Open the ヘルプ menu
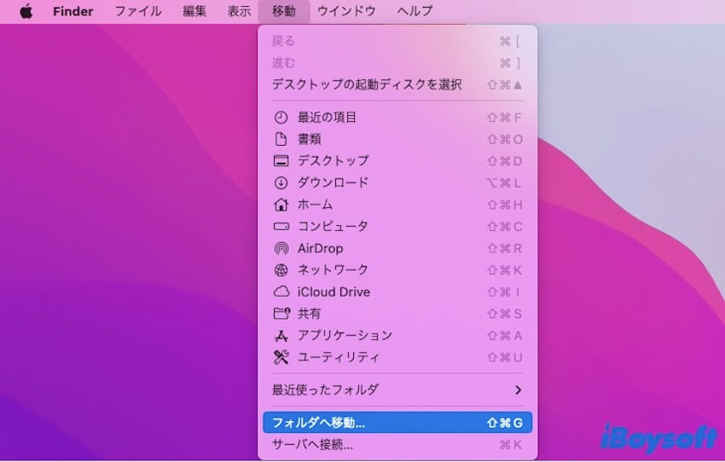The image size is (725, 462). coord(415,11)
